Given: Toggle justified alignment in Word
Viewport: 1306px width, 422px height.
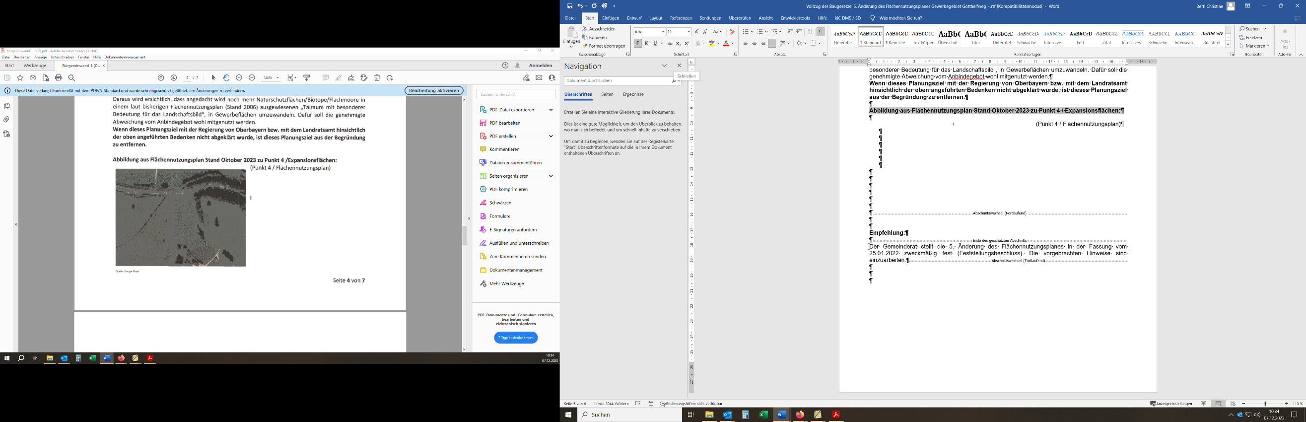Looking at the screenshot, I should pos(772,44).
